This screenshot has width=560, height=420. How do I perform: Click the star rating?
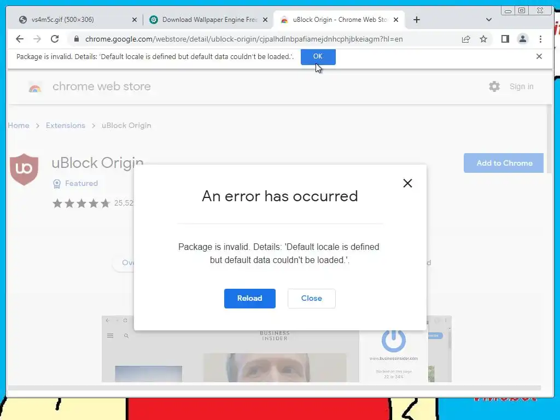81,203
